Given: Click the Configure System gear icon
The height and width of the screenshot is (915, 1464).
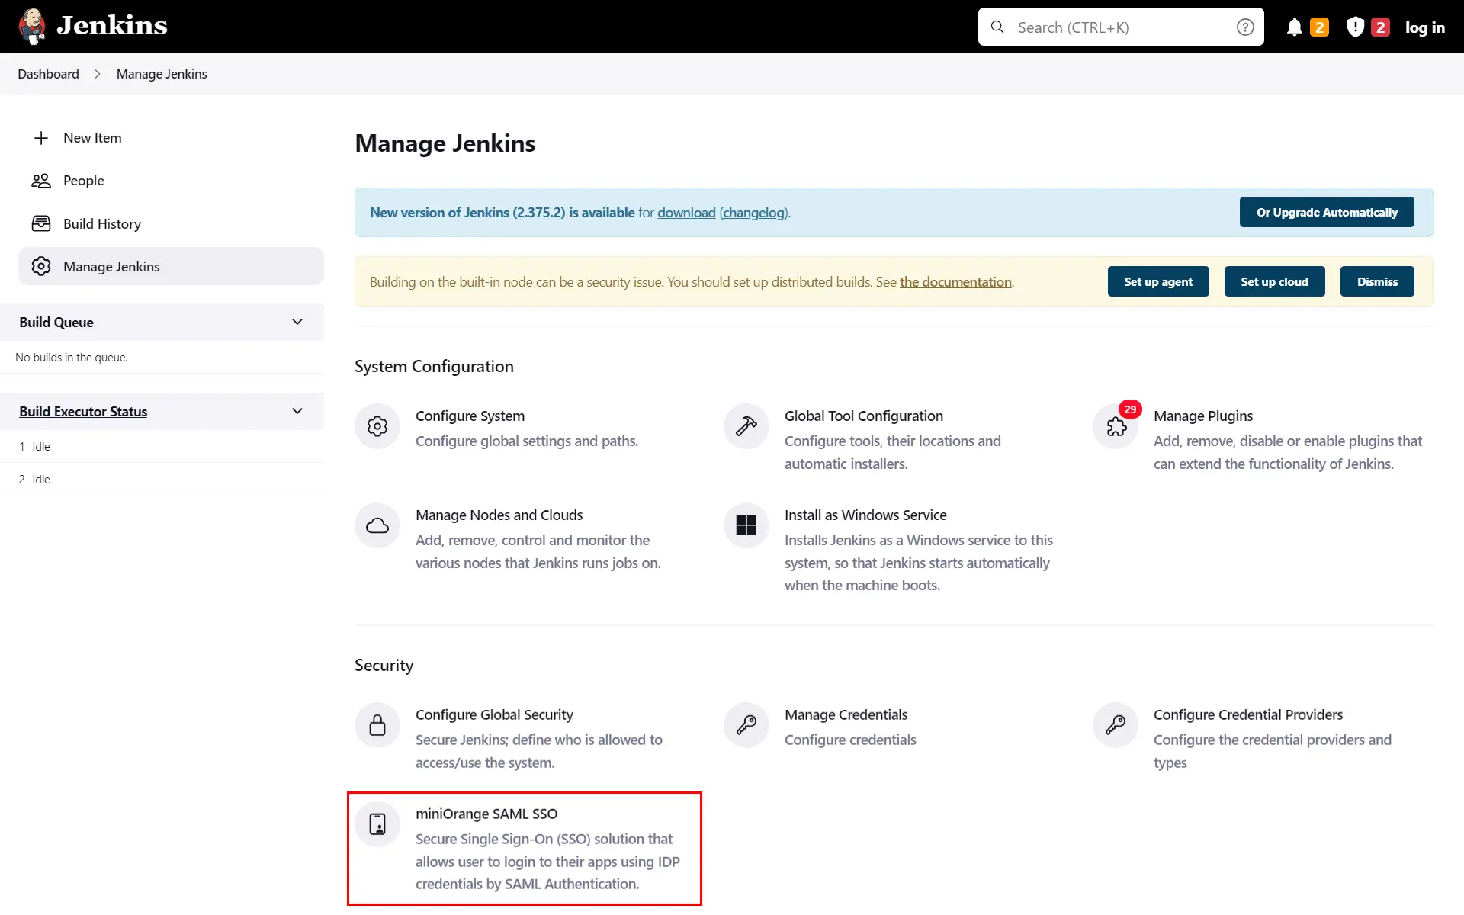Looking at the screenshot, I should 377,425.
